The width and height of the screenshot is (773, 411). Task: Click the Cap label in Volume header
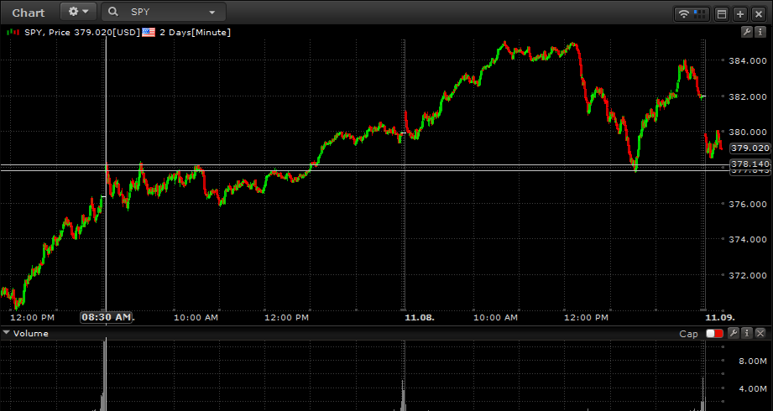click(689, 334)
